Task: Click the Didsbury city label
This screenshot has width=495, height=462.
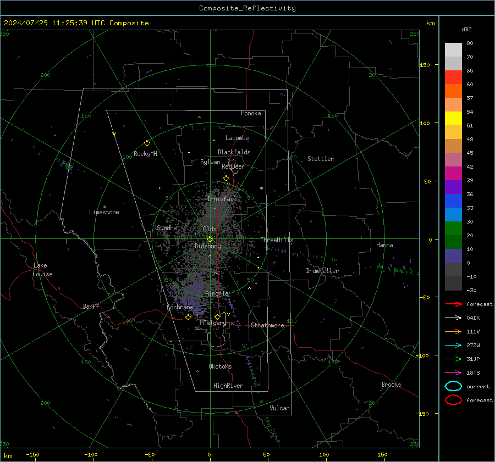Action: pos(207,246)
